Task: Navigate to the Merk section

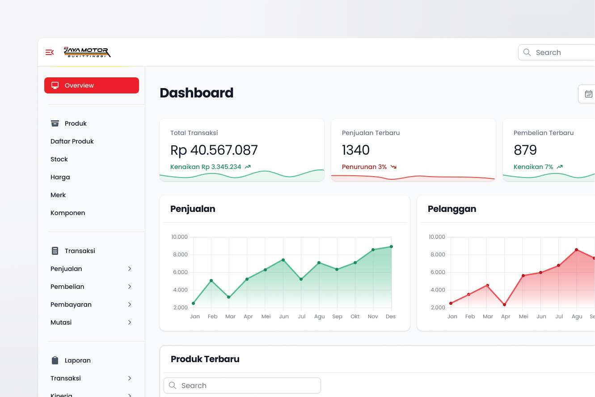Action: 58,195
